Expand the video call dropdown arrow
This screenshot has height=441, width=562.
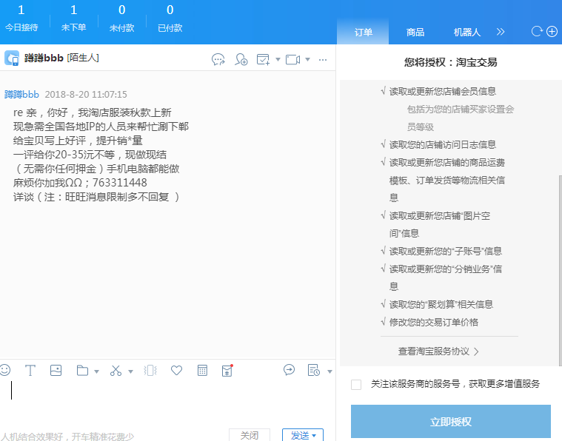pos(307,59)
